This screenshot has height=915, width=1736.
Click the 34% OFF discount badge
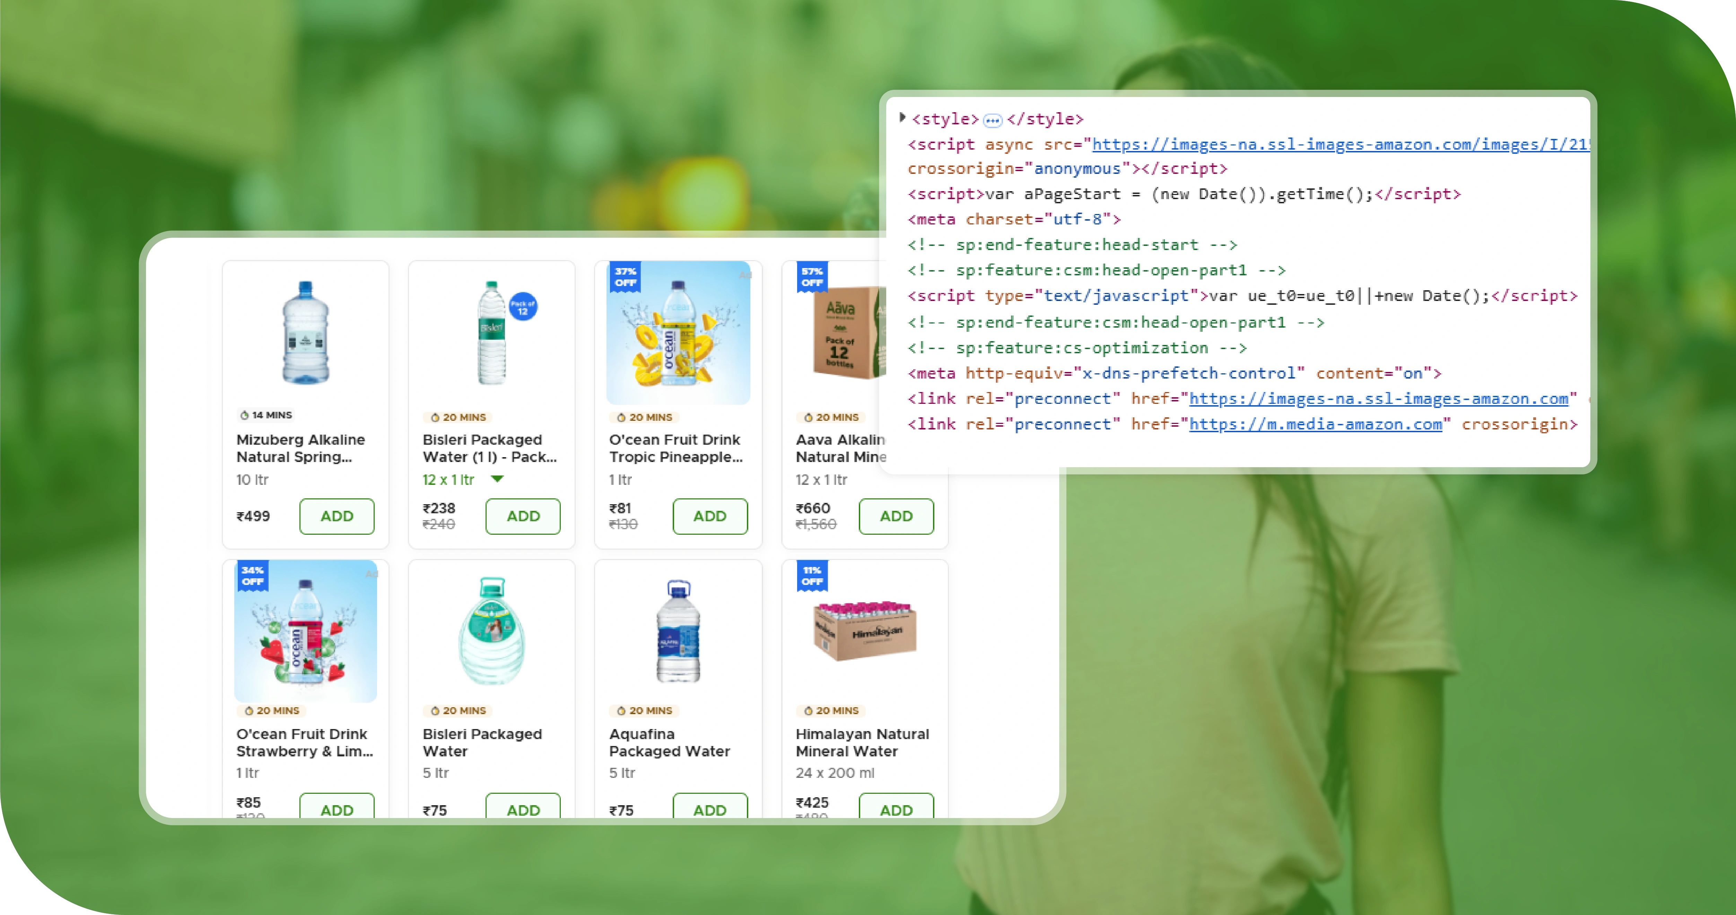(x=253, y=576)
